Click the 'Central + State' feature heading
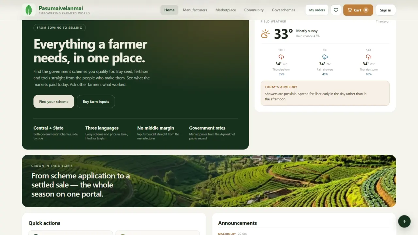 pyautogui.click(x=48, y=128)
